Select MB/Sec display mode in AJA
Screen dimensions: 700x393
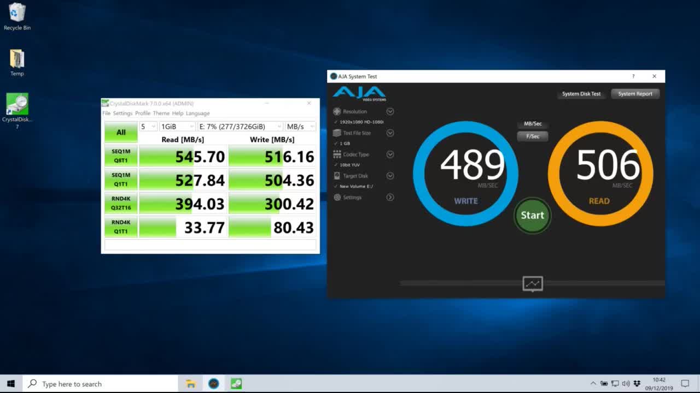[x=533, y=124]
